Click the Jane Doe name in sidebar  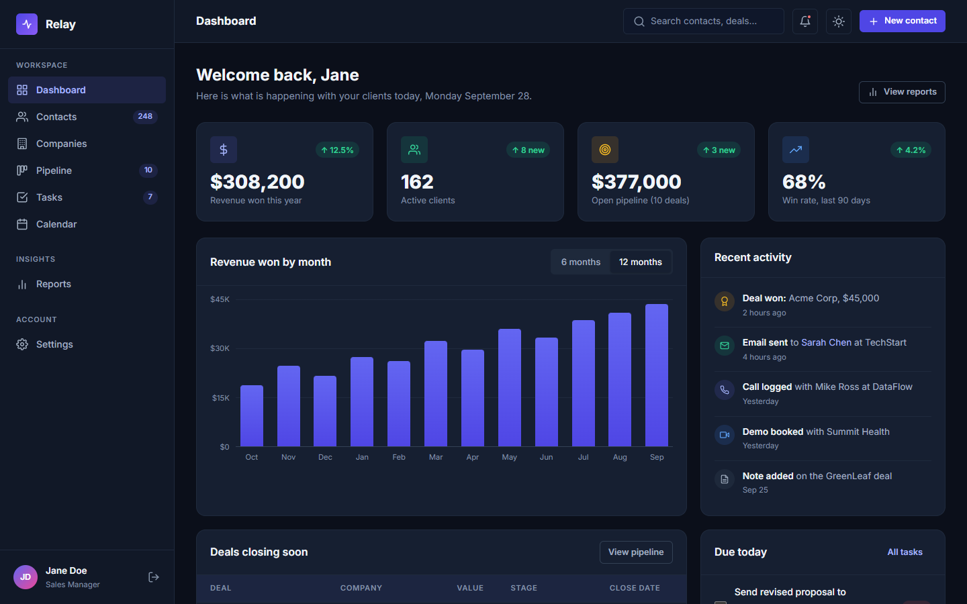click(66, 570)
